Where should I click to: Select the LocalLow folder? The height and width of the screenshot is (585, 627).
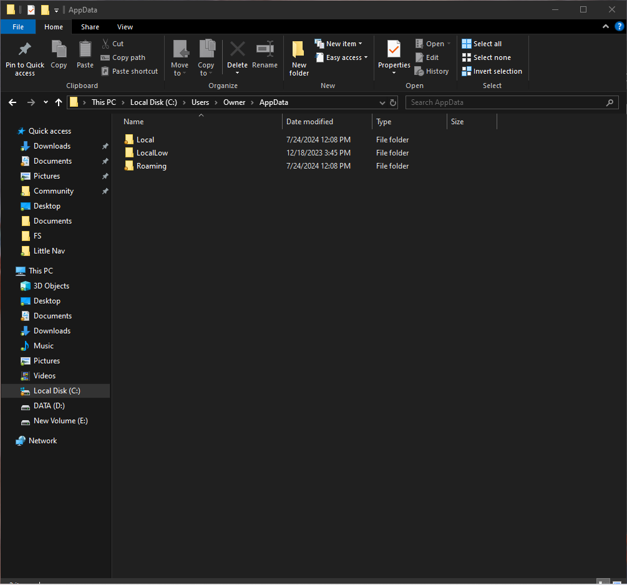[x=152, y=153]
